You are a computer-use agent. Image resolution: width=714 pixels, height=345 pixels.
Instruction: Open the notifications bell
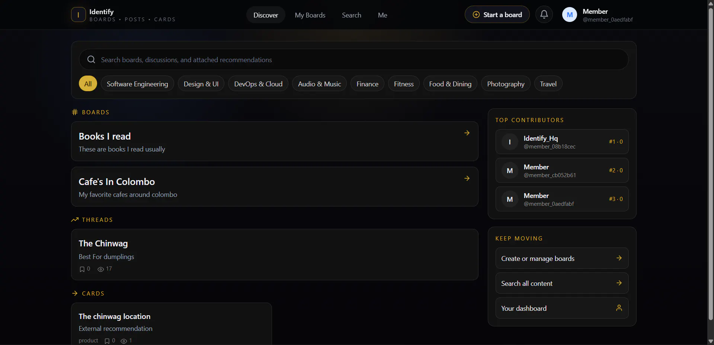(544, 15)
